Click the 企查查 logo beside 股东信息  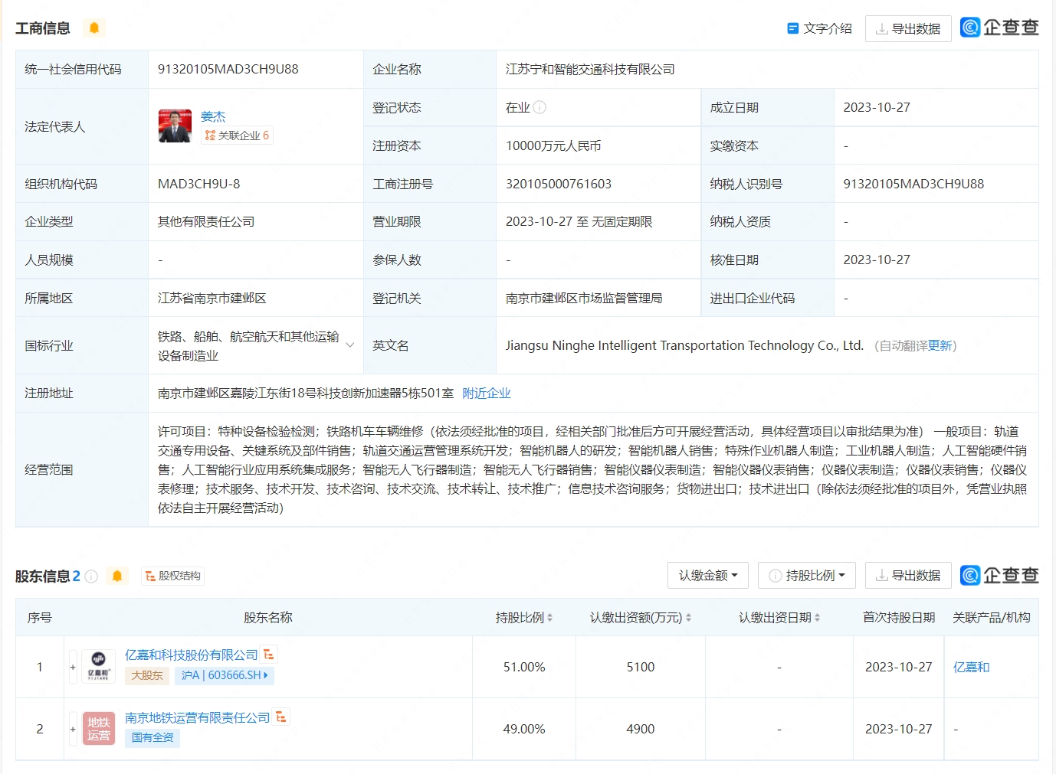(999, 575)
